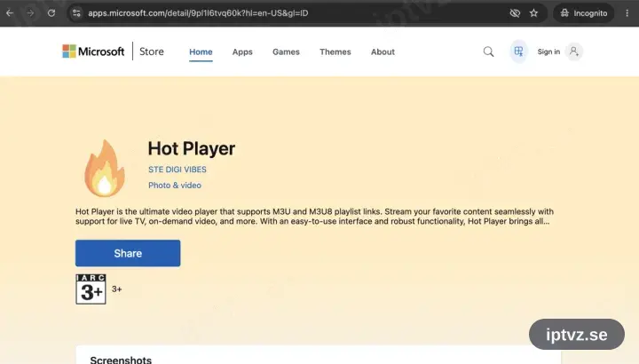The image size is (639, 364).
Task: Open STE DIGI VIBES publisher link
Action: [x=177, y=170]
